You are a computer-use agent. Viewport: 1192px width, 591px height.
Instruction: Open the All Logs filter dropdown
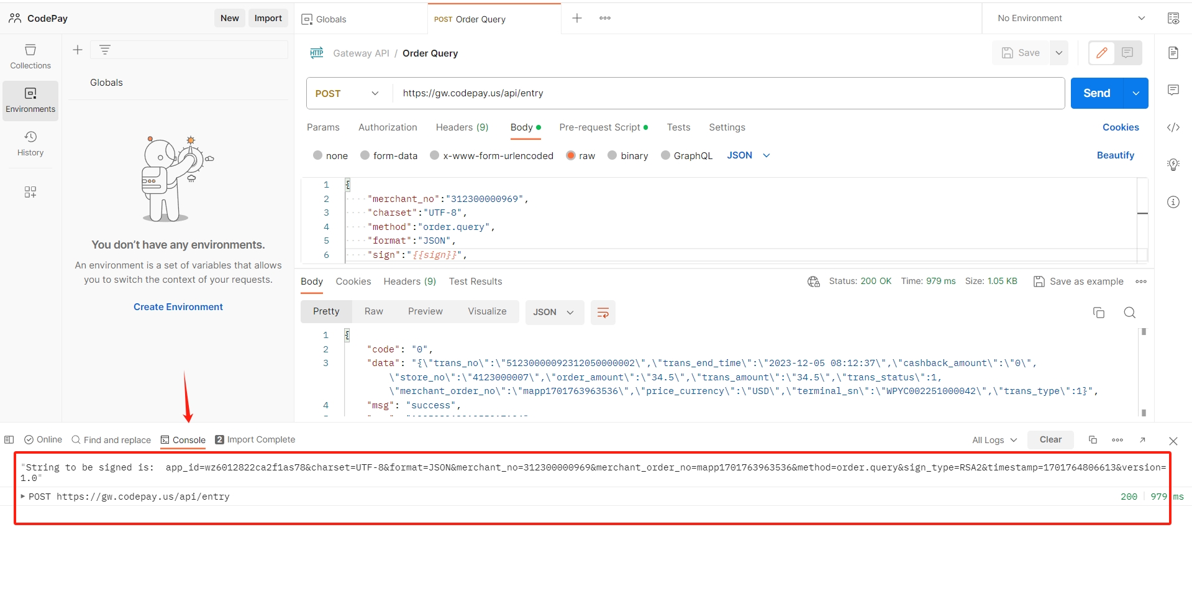click(x=993, y=439)
